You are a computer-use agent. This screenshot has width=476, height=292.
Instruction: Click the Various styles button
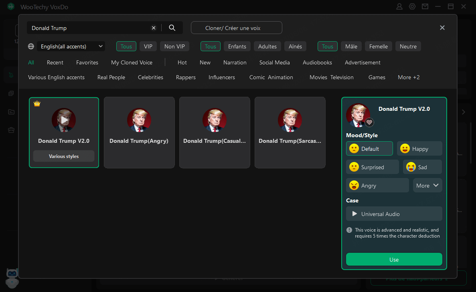(x=64, y=156)
